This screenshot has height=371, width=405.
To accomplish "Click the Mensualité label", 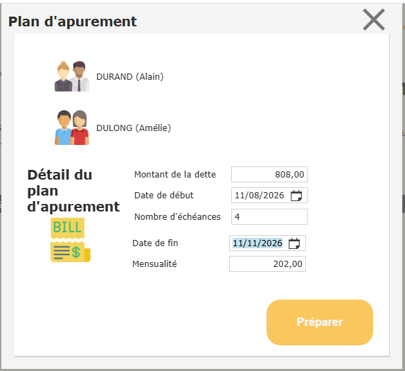I will coord(154,264).
